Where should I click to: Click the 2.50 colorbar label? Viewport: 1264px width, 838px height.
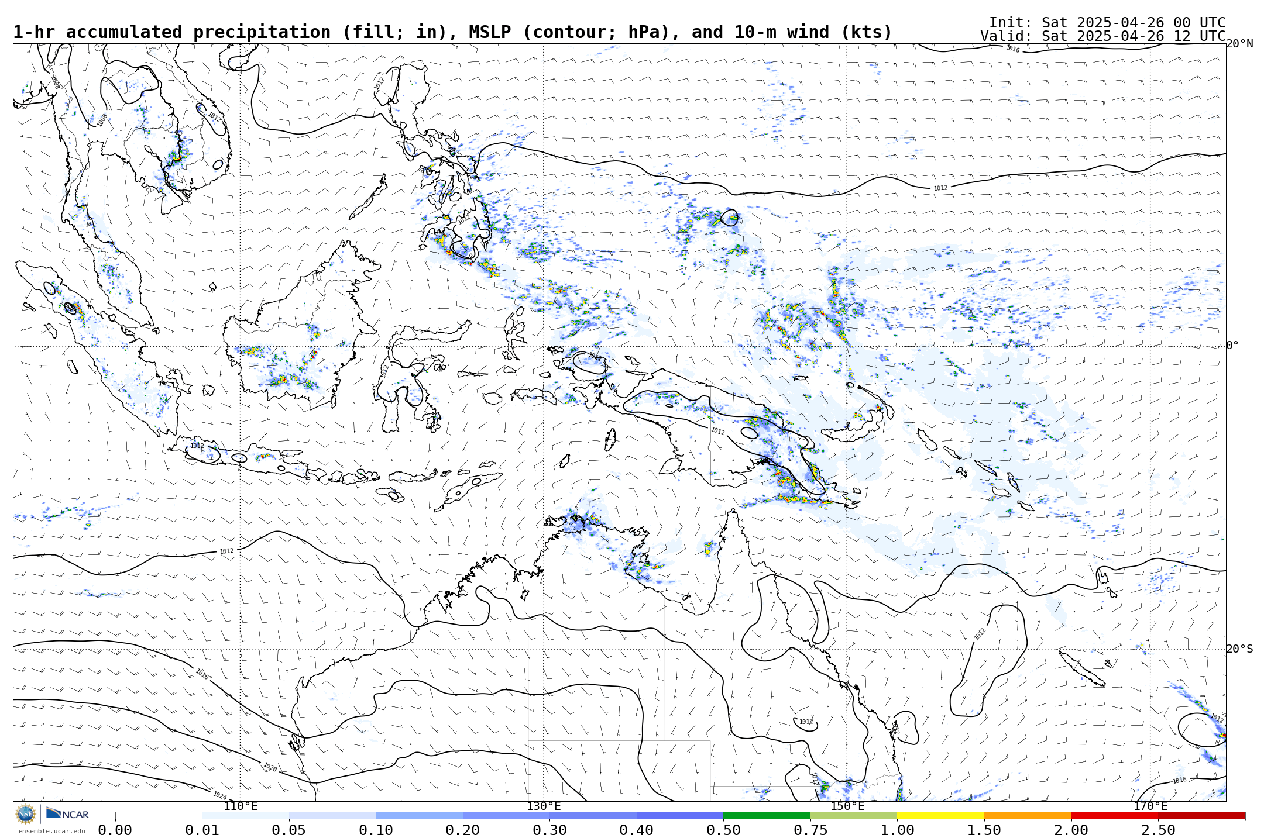click(1159, 830)
